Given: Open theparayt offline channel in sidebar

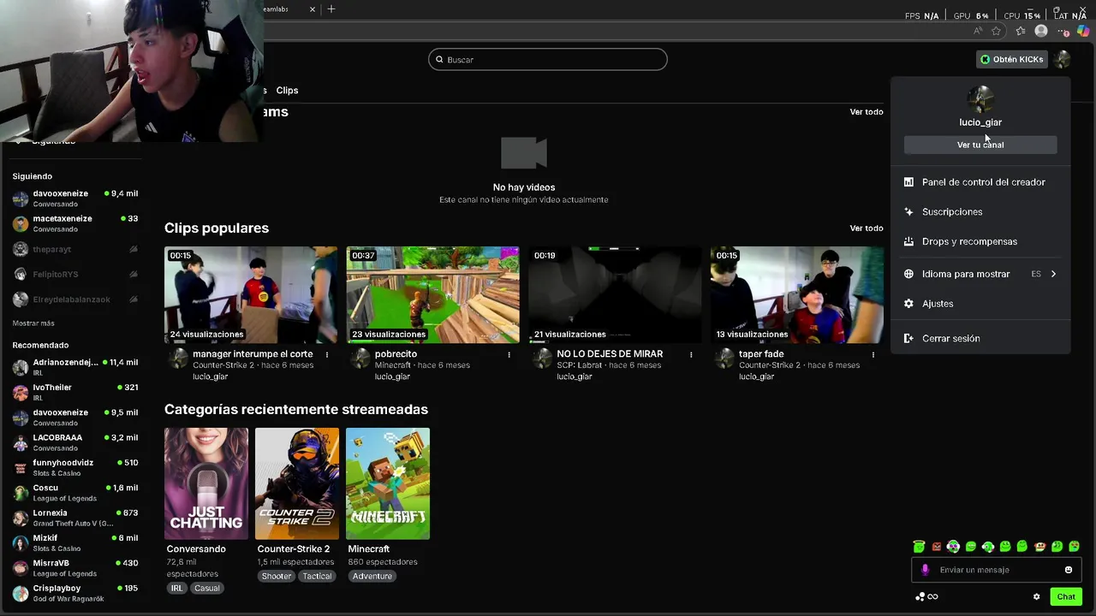Looking at the screenshot, I should click(x=74, y=249).
